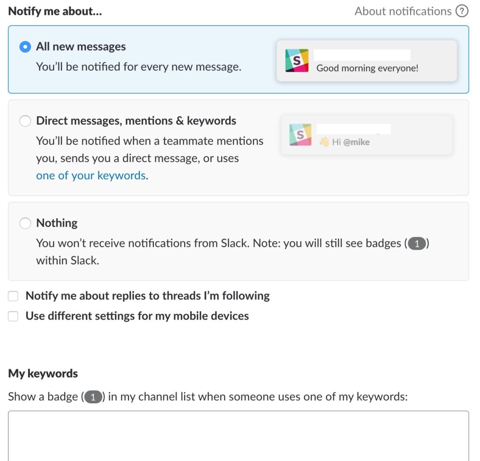The height and width of the screenshot is (461, 480).
Task: Follow the 'one of your keywords' link
Action: click(90, 176)
